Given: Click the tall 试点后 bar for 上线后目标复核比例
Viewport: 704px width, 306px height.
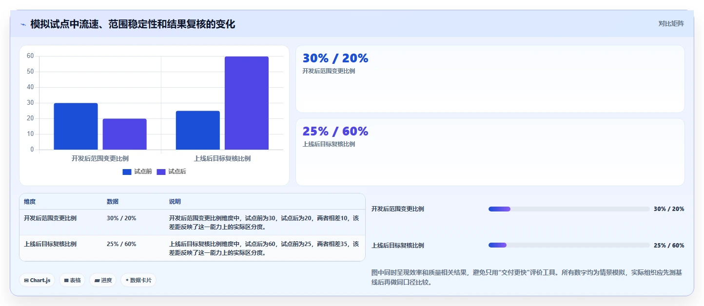Looking at the screenshot, I should pos(246,103).
